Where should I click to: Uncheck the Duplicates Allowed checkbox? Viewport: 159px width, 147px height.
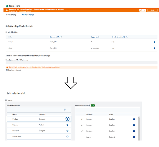(7, 70)
